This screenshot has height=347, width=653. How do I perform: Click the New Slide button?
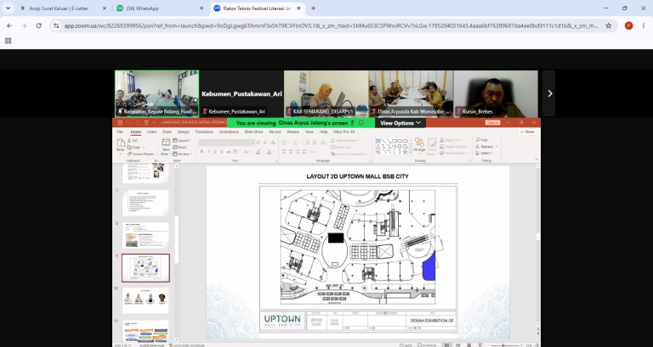[166, 146]
